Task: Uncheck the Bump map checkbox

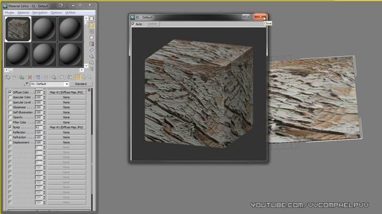Action: pyautogui.click(x=10, y=127)
